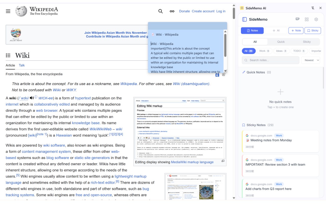326x204 pixels.
Task: Click the Wikipedia page vertical scrollbar thumb
Action: (x=234, y=13)
